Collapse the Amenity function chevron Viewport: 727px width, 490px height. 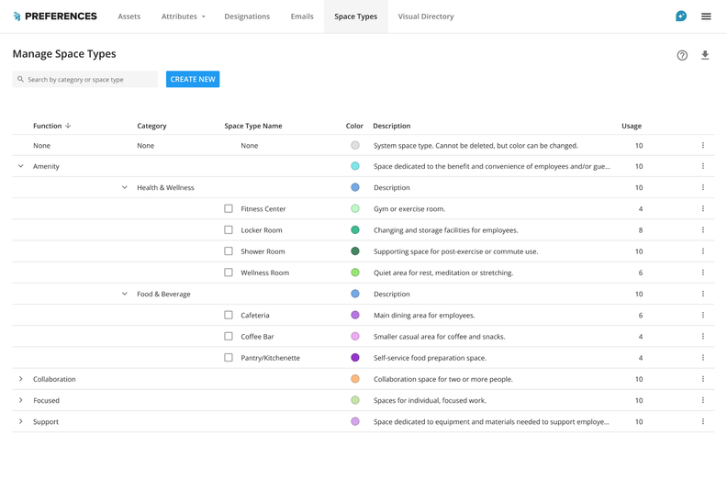[21, 166]
